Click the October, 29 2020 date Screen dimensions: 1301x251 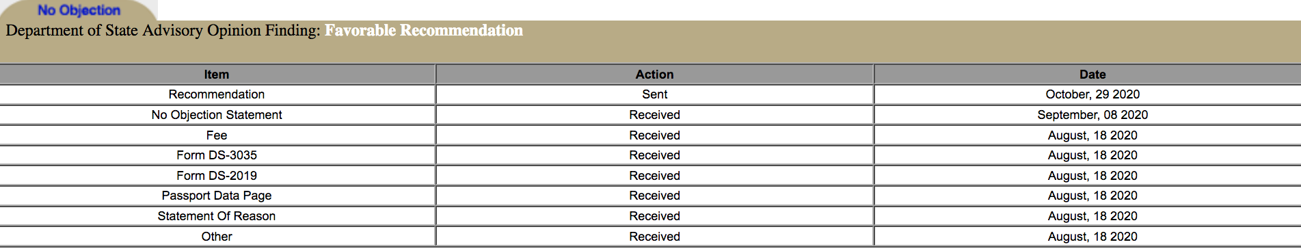pos(1092,94)
